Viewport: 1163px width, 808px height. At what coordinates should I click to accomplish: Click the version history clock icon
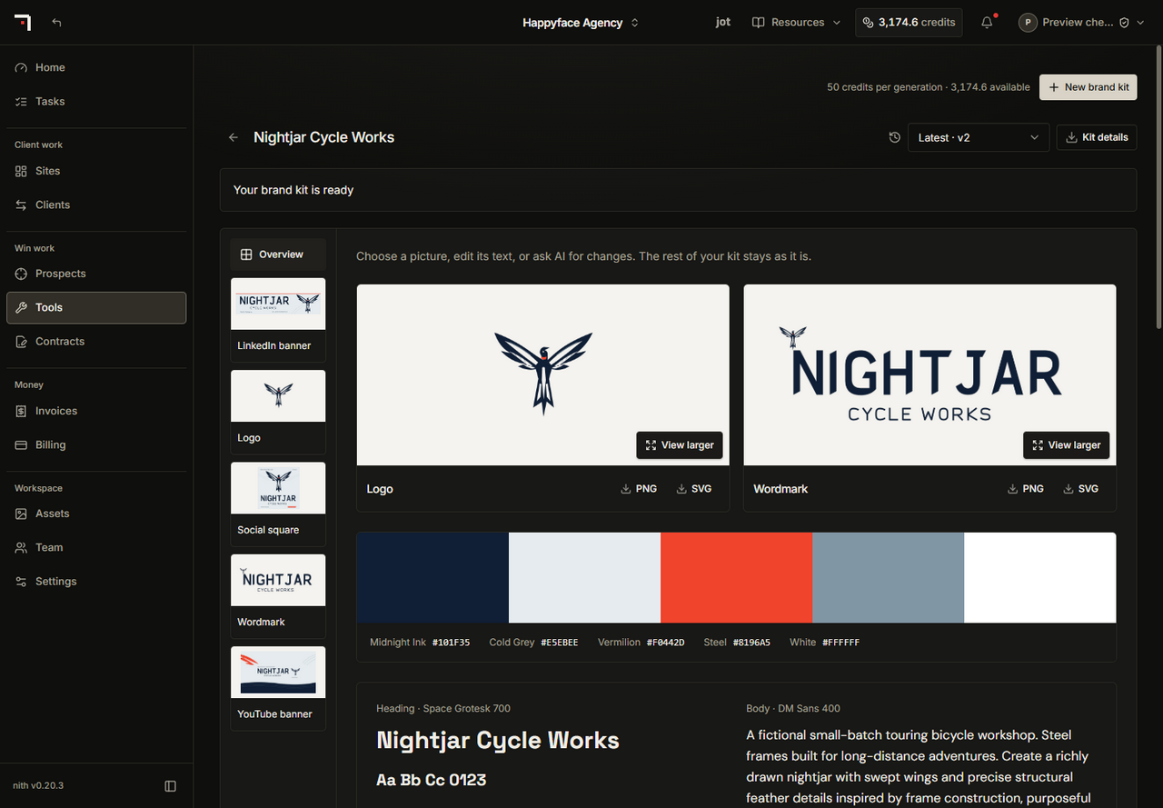coord(895,137)
